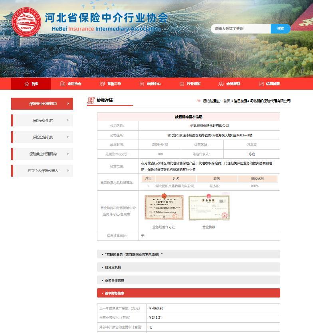Click the 经营区域 value 河北省
The image size is (313, 333).
(252, 144)
